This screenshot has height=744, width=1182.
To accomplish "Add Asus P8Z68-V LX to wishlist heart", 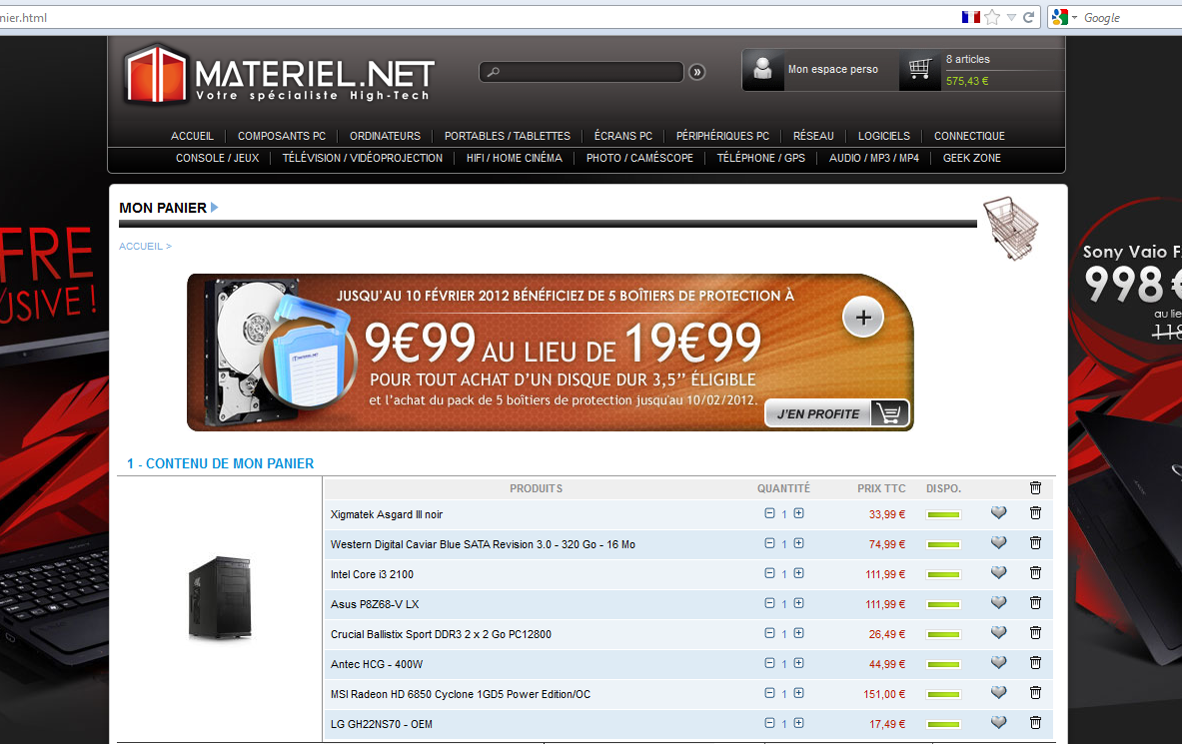I will [998, 603].
